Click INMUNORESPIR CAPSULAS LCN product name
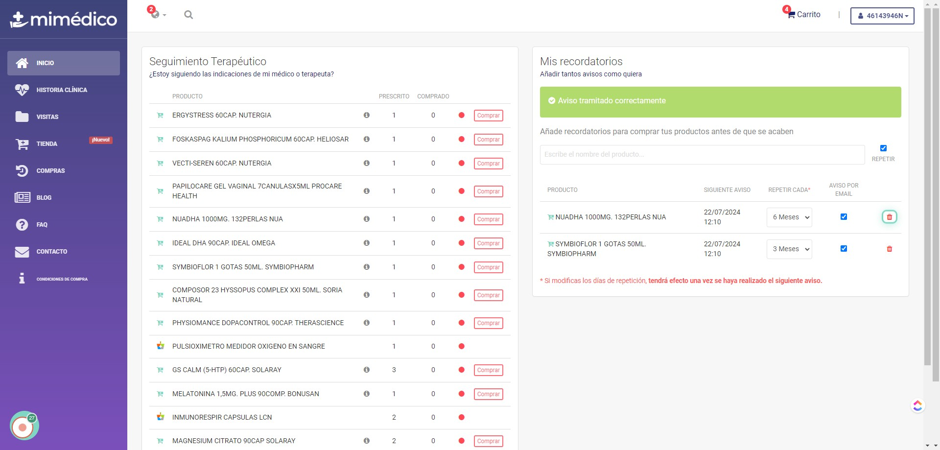 pyautogui.click(x=222, y=417)
